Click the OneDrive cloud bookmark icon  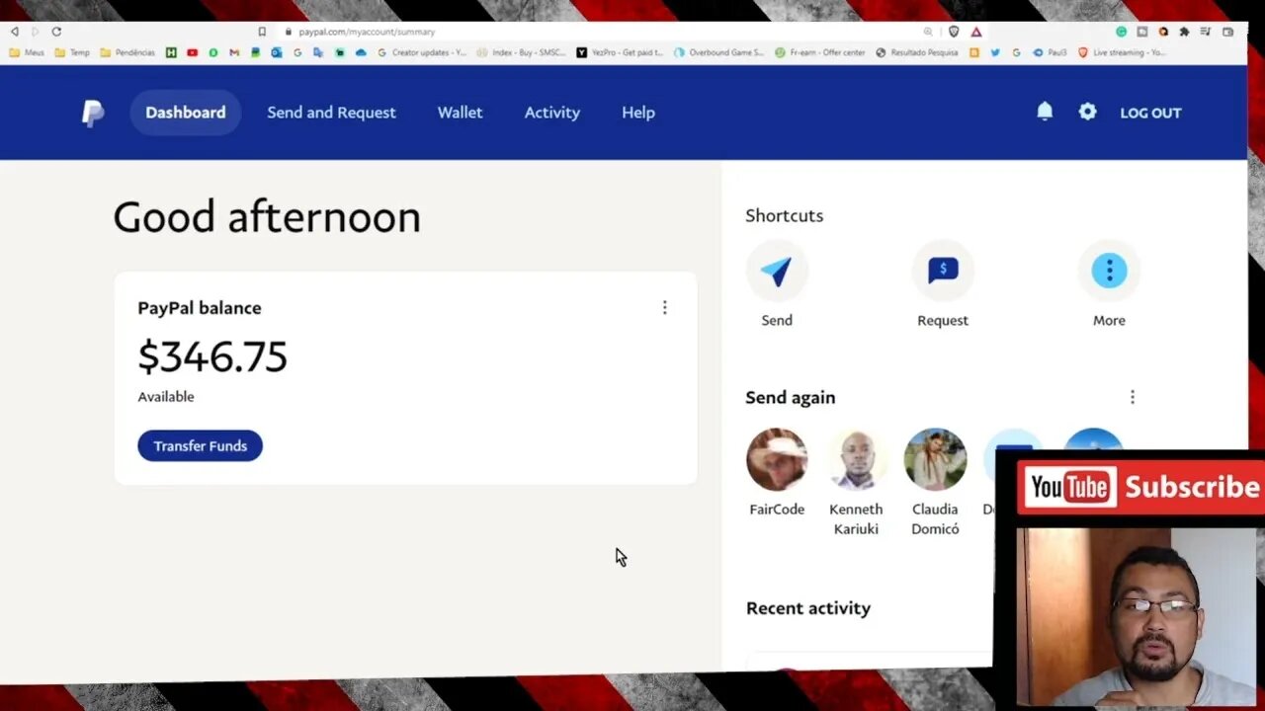point(361,52)
